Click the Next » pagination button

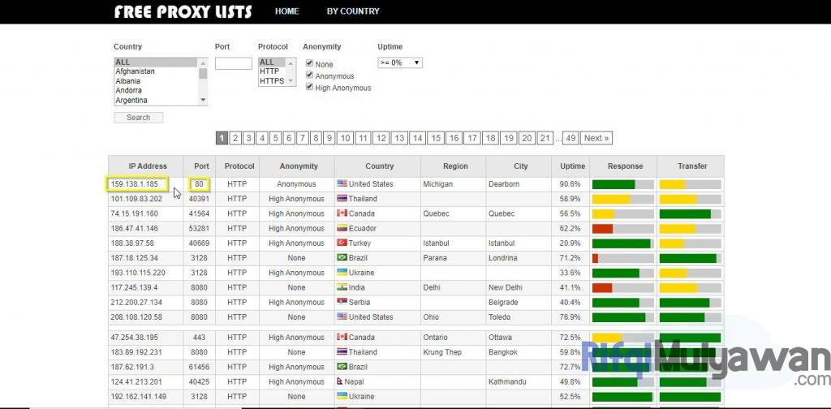coord(596,138)
